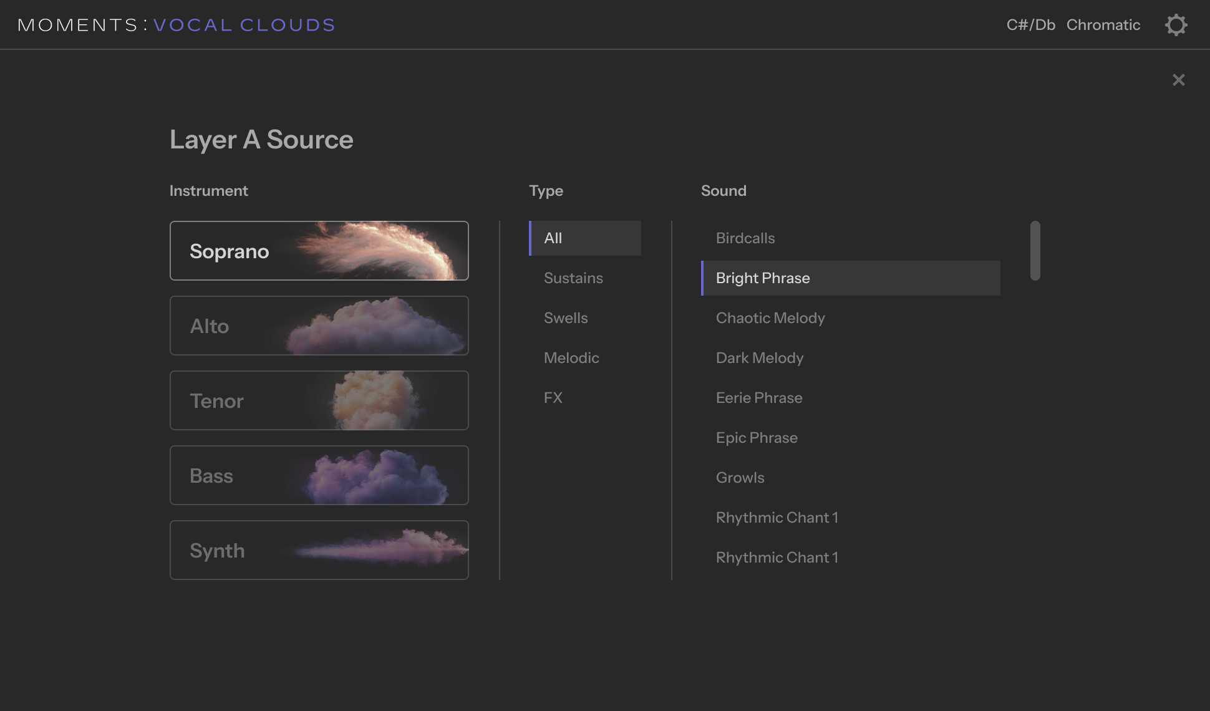This screenshot has width=1210, height=711.
Task: Open the C#/Db key selector
Action: (1030, 25)
